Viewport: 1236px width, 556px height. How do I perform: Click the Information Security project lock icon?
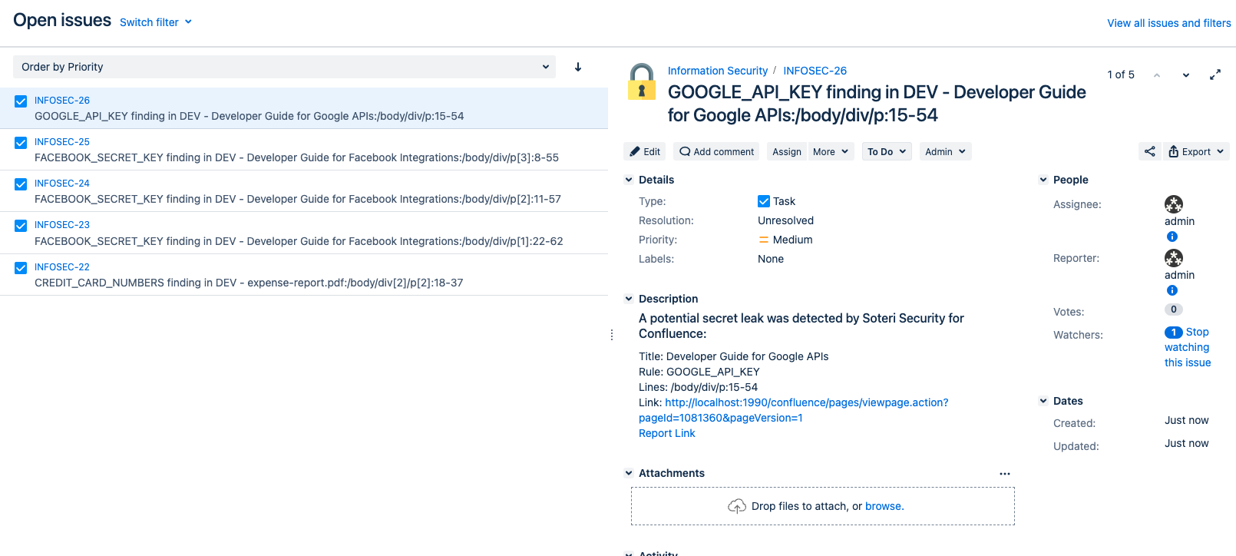(x=642, y=82)
